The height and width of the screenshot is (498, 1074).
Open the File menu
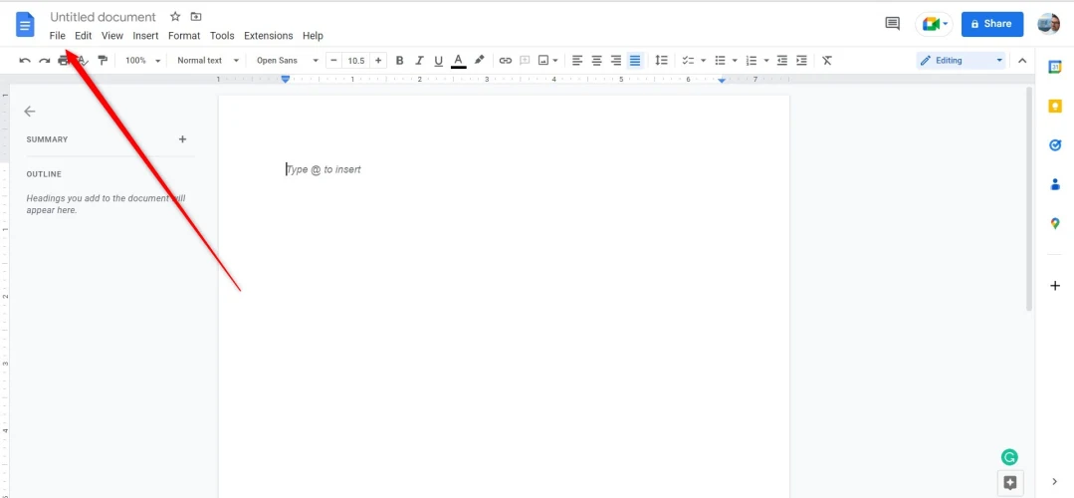coord(58,36)
